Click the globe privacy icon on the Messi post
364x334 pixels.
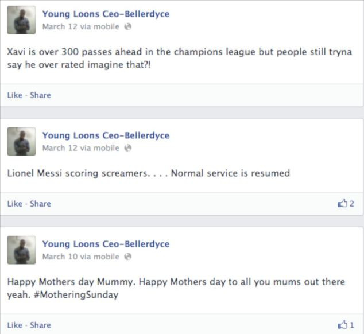pos(127,148)
